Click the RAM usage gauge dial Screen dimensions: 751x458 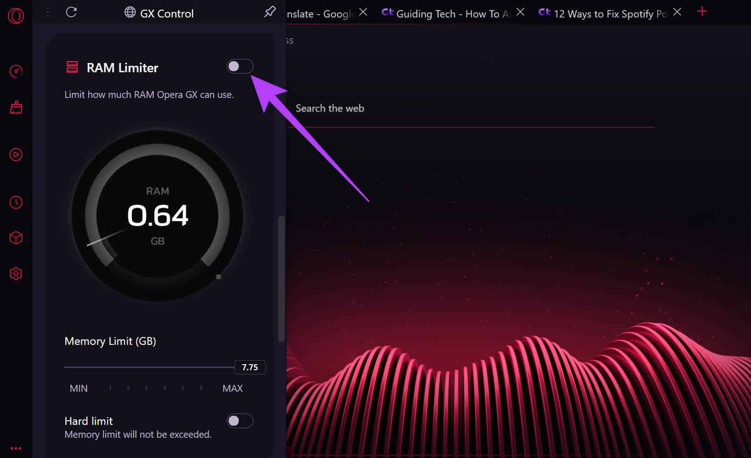pyautogui.click(x=157, y=216)
